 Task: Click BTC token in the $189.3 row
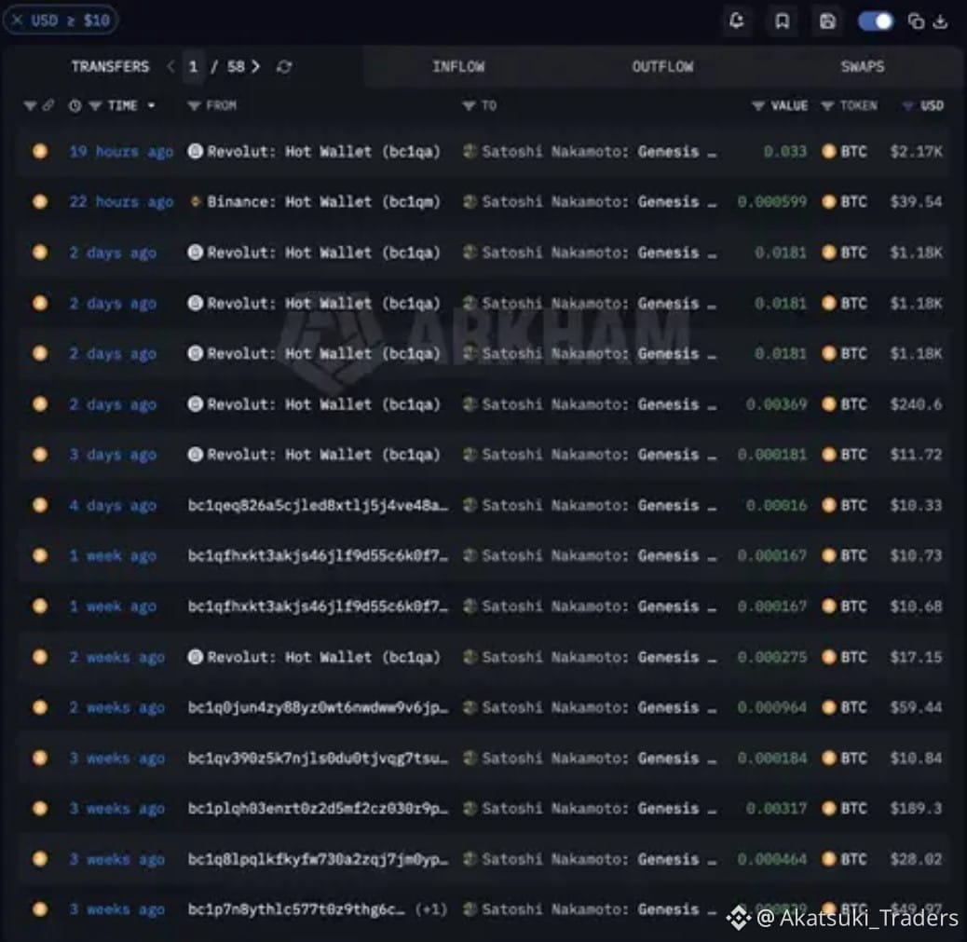[844, 809]
